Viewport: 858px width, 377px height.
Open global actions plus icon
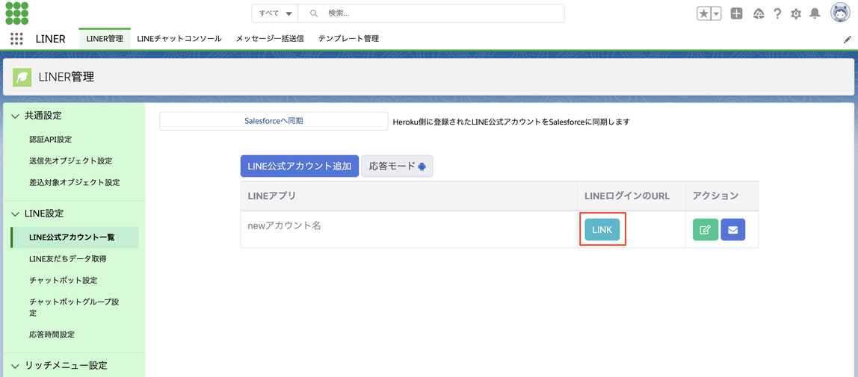[x=736, y=13]
